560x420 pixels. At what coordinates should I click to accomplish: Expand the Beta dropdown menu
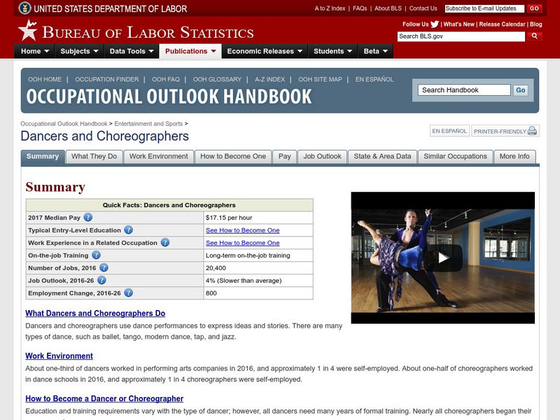coord(376,51)
